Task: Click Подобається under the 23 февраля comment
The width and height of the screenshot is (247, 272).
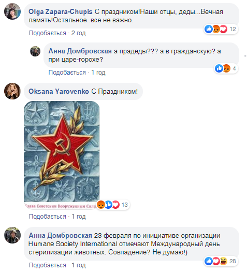Action: (x=48, y=265)
